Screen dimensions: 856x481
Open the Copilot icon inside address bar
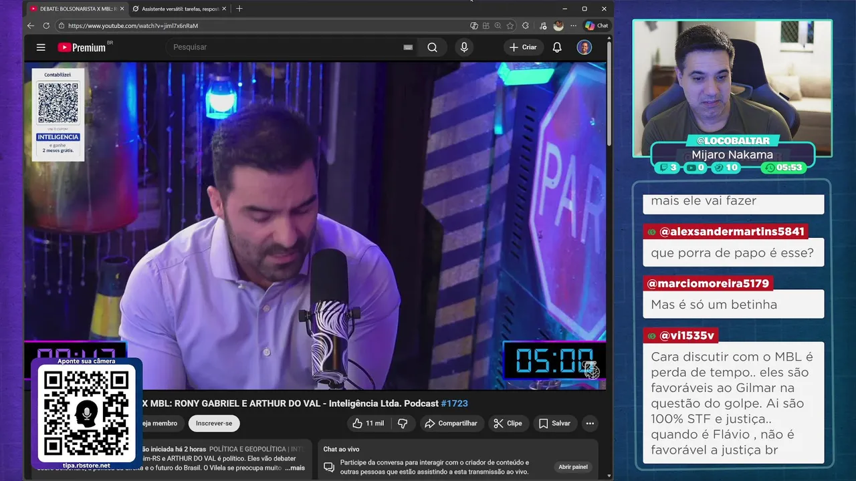[473, 25]
